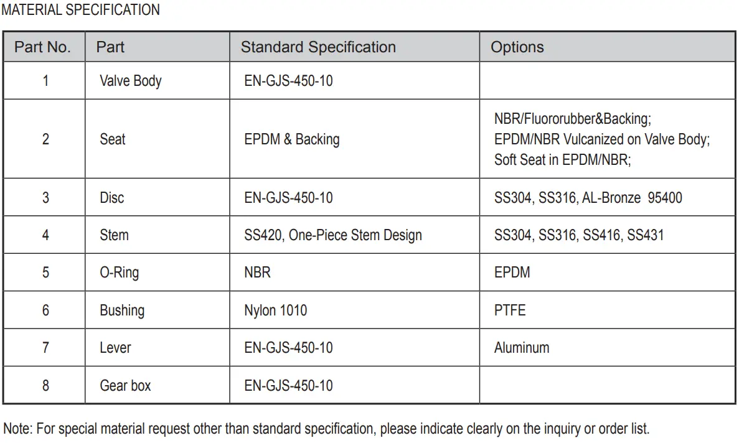
Task: Select the "Standard Specification" header cell
Action: (318, 47)
